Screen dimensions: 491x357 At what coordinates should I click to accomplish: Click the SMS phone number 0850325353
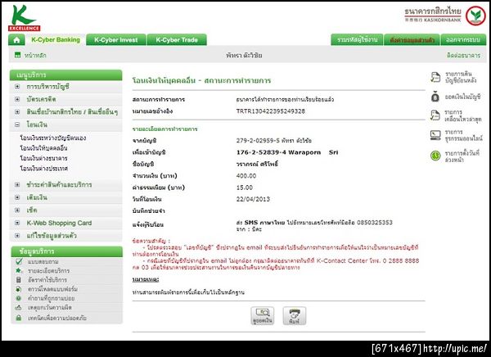pos(375,223)
